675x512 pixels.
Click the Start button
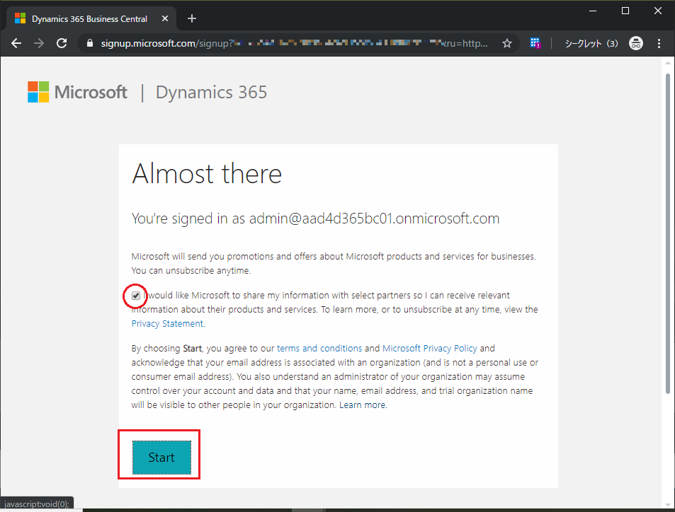(161, 458)
